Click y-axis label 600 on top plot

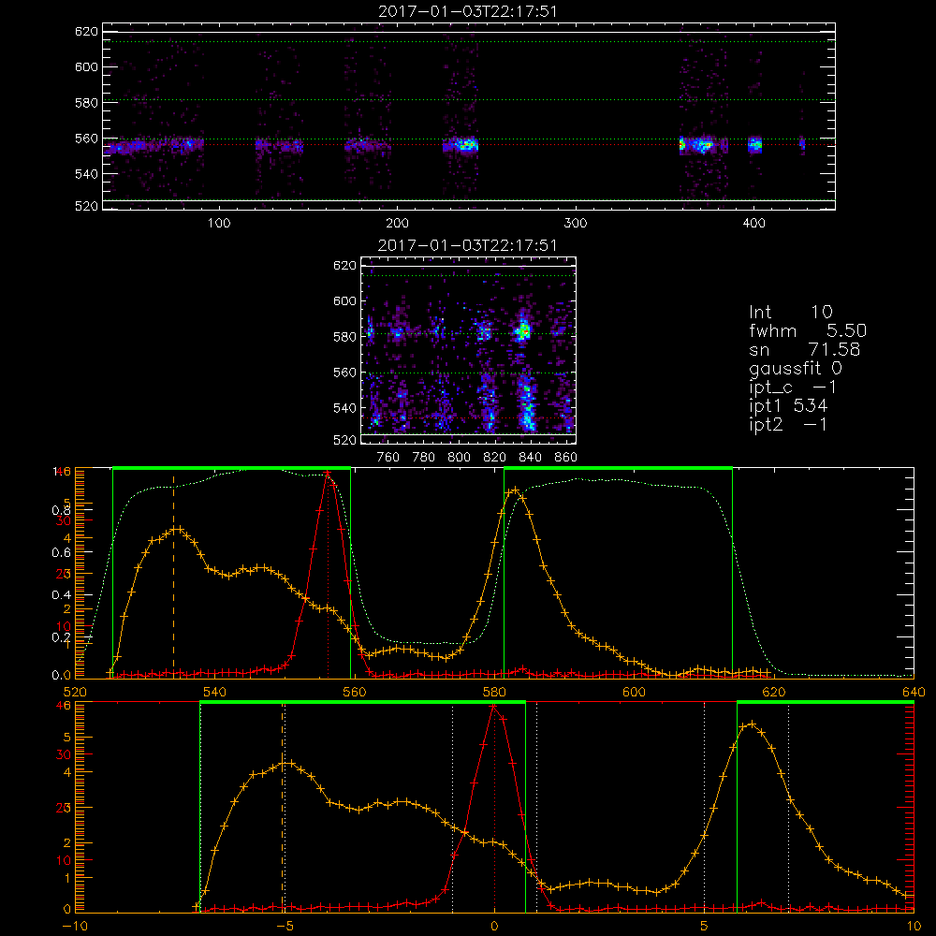point(86,66)
